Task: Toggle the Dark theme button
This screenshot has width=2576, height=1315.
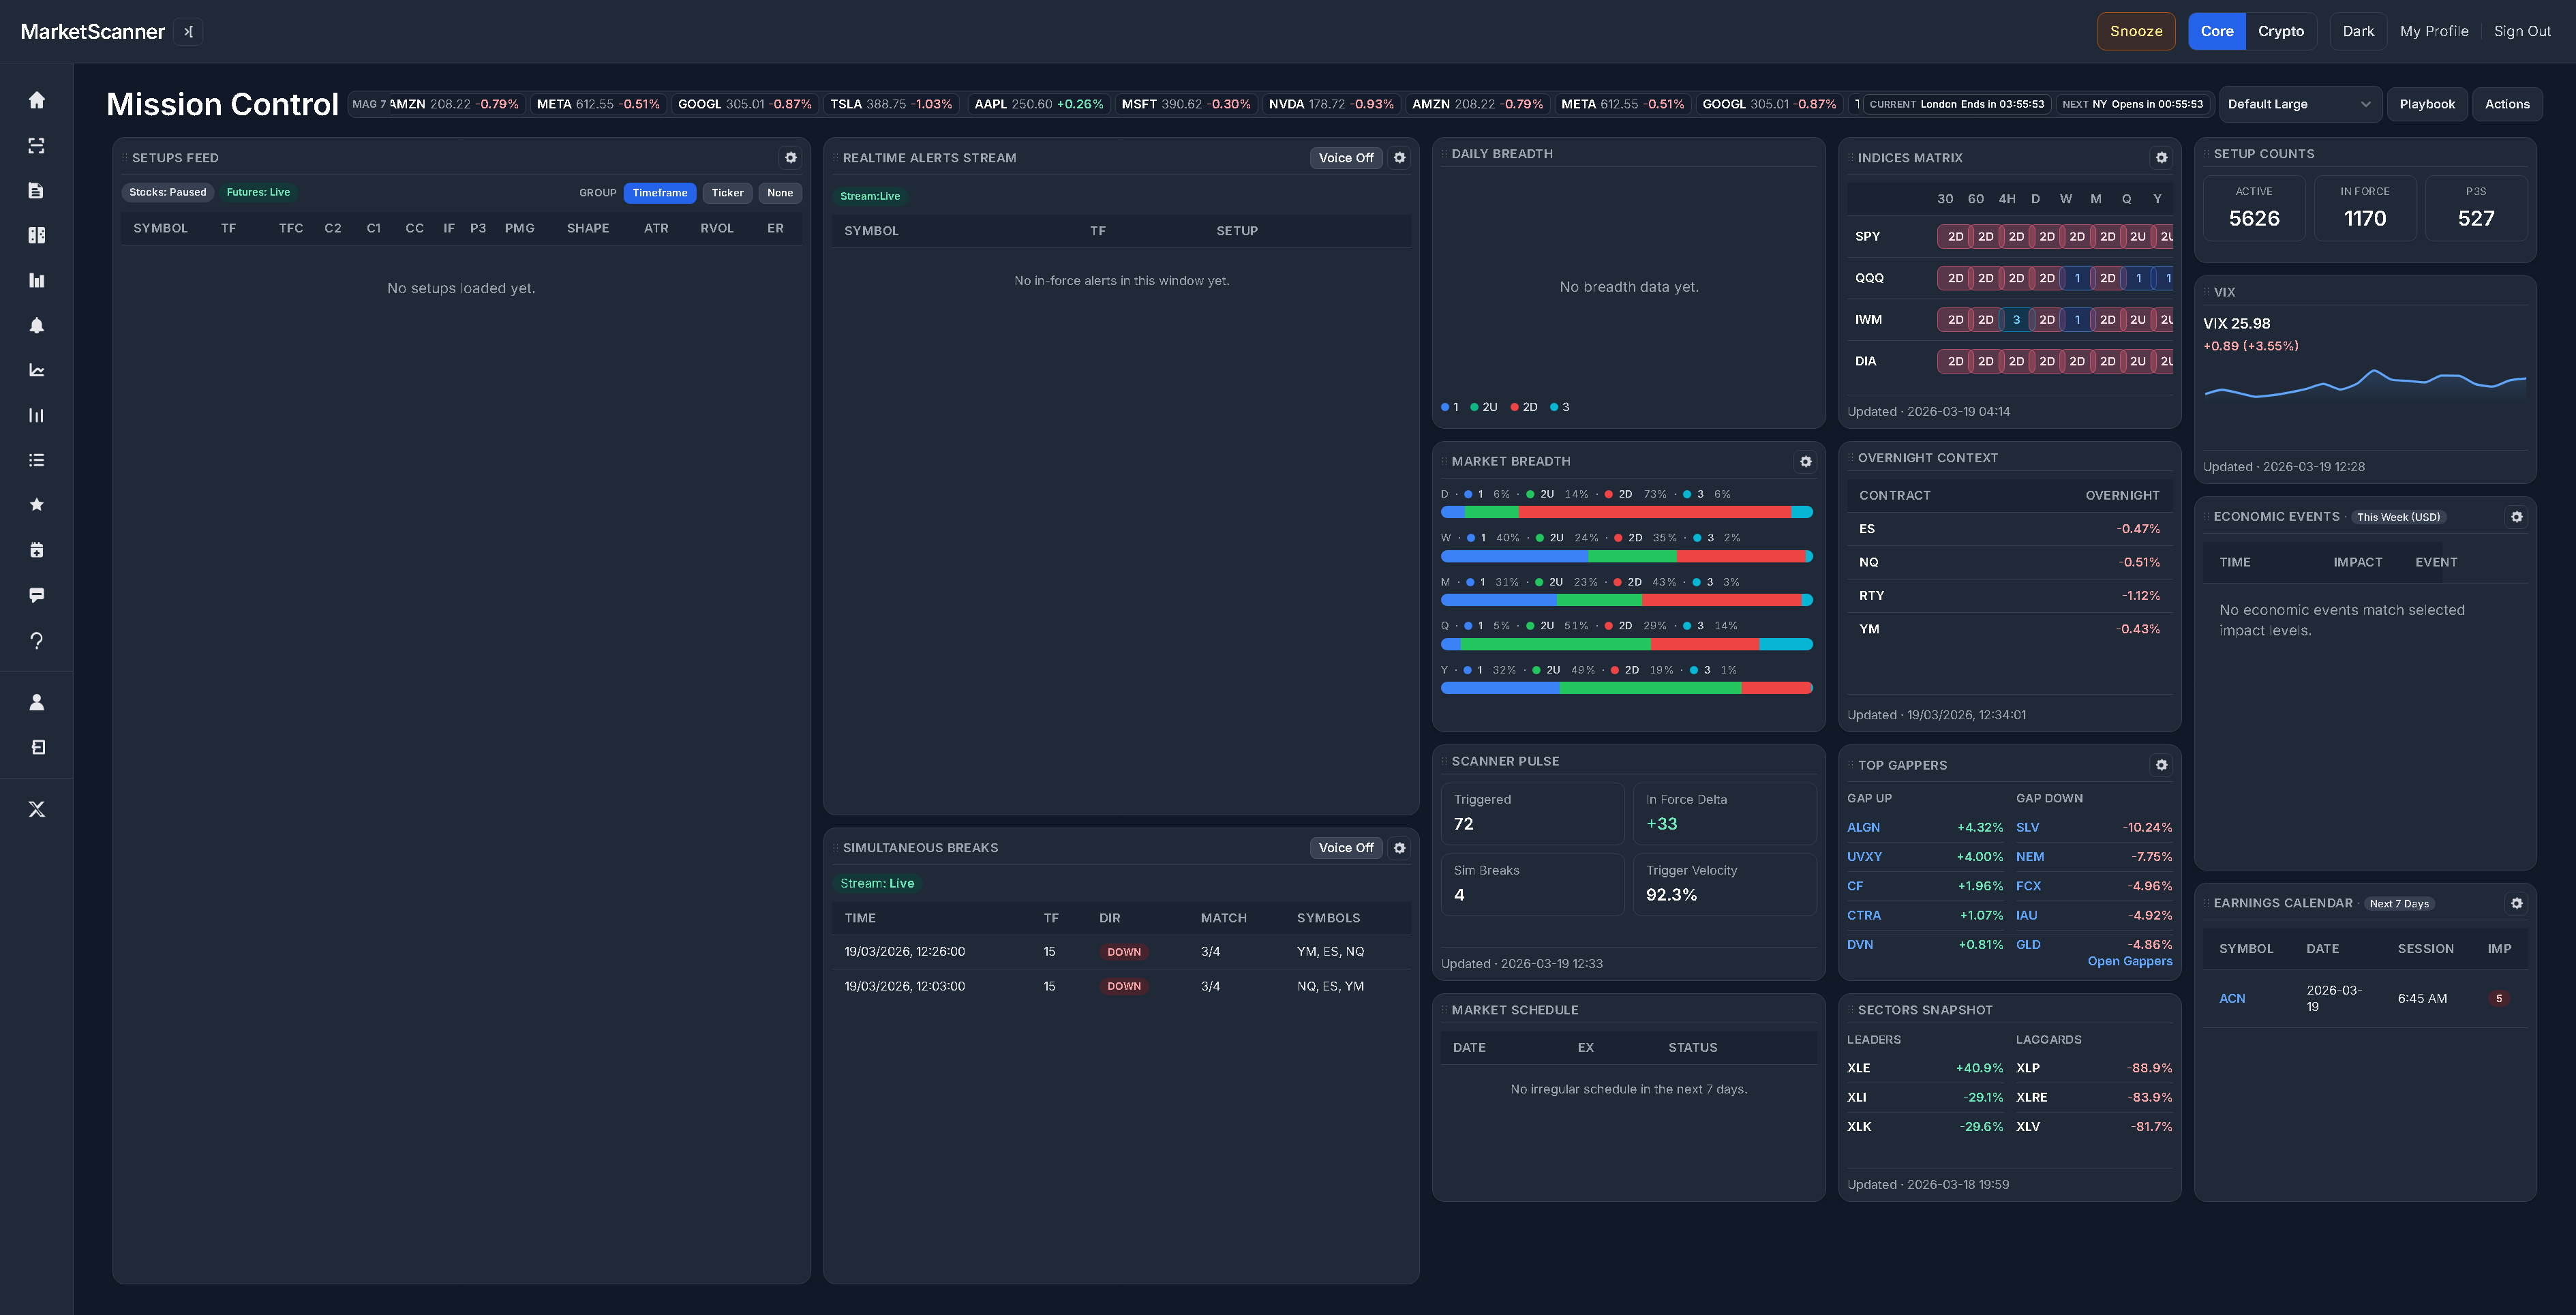Action: point(2357,32)
